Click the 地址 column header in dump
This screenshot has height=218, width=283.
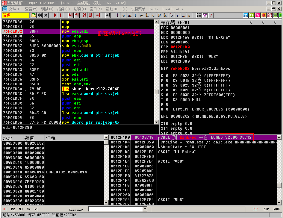(13, 138)
